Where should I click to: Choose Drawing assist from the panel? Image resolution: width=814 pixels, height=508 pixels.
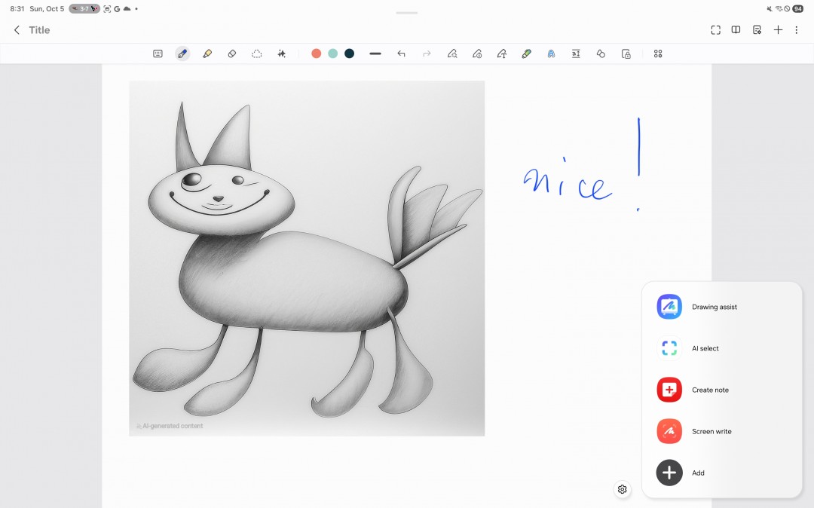pos(714,307)
